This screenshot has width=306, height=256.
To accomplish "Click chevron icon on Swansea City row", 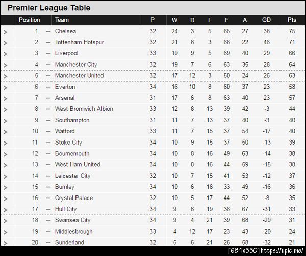I will click(x=6, y=221).
